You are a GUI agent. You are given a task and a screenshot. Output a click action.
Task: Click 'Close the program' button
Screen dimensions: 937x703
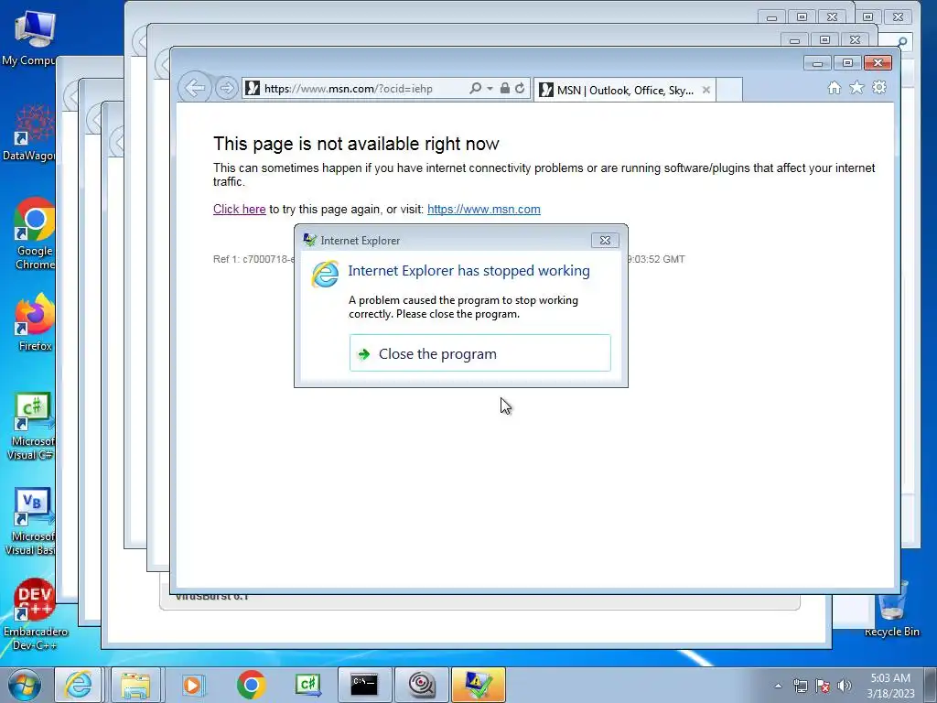pyautogui.click(x=479, y=353)
